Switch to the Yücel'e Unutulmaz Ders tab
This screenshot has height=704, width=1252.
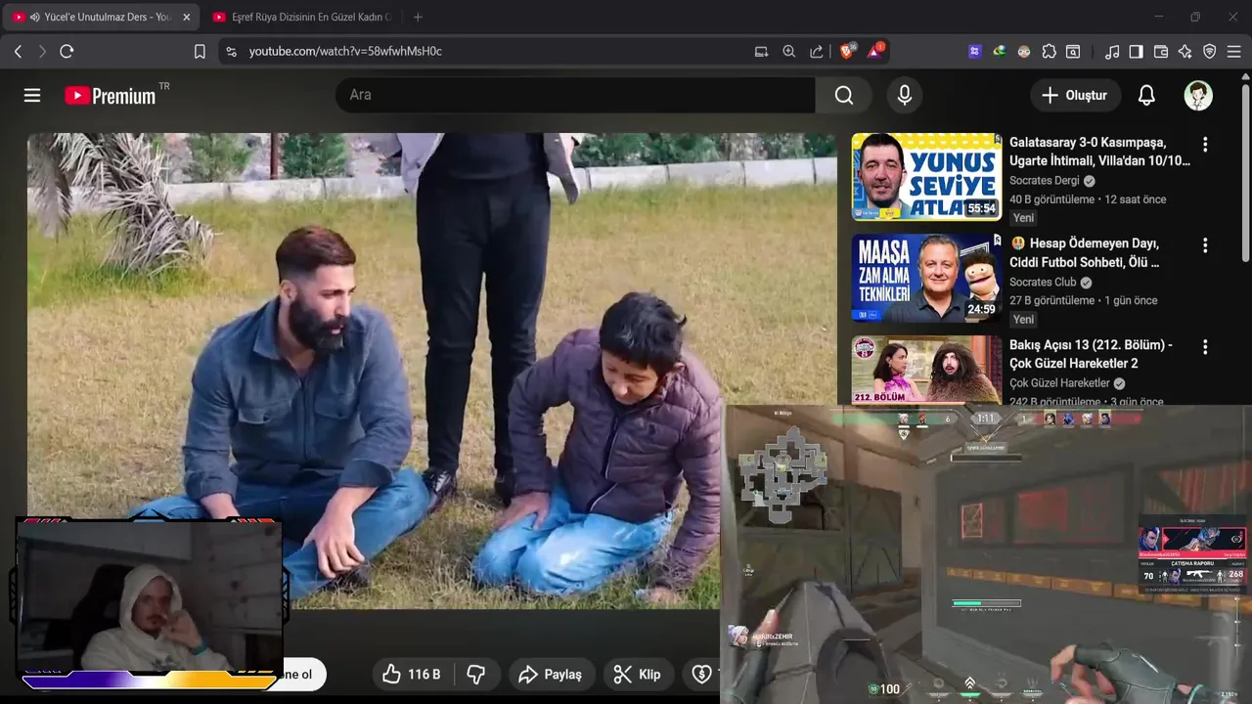coord(101,17)
